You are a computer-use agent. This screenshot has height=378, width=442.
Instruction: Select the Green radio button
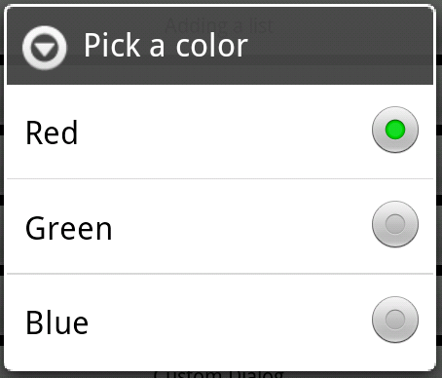[x=395, y=224]
